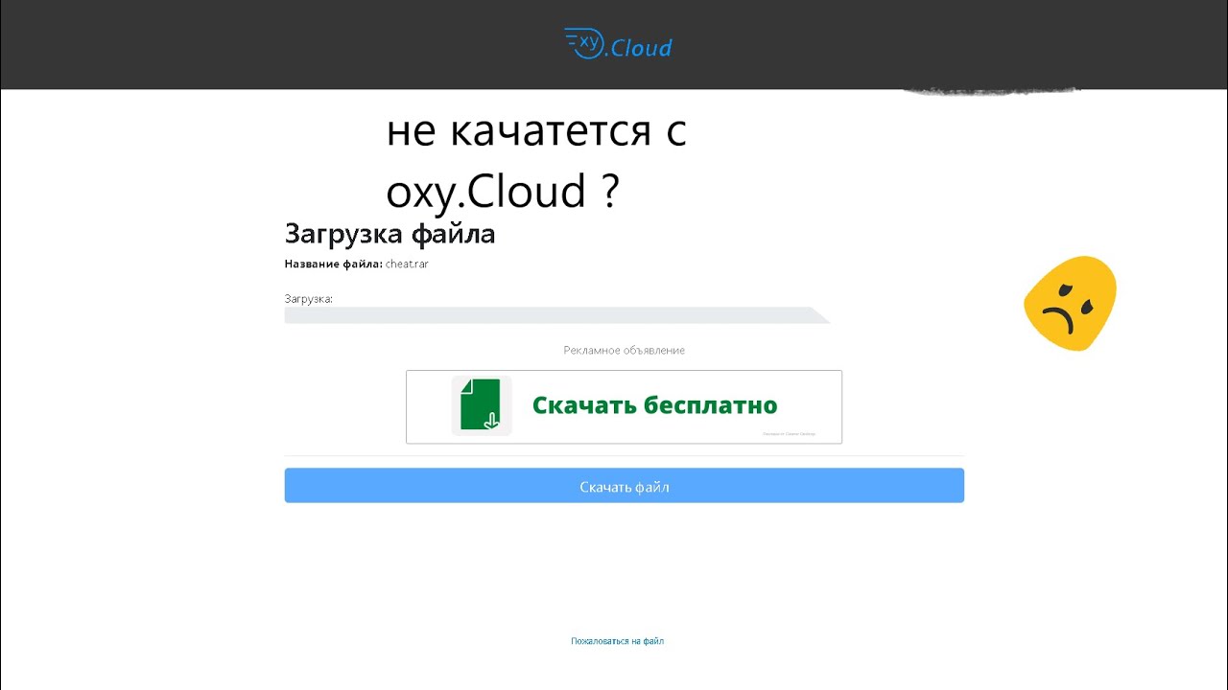Click the 'Название файла:' label
The image size is (1228, 690).
(333, 264)
